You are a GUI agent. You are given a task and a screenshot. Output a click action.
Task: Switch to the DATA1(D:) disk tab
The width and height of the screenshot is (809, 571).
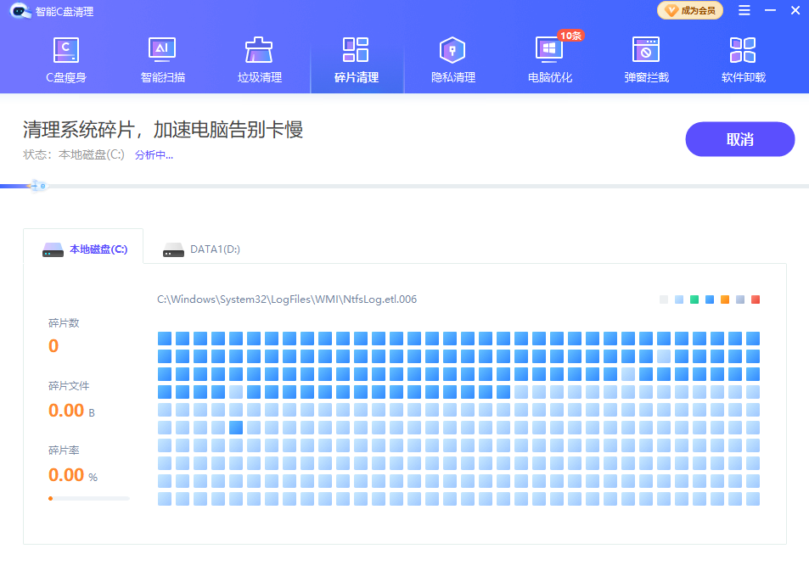click(203, 249)
